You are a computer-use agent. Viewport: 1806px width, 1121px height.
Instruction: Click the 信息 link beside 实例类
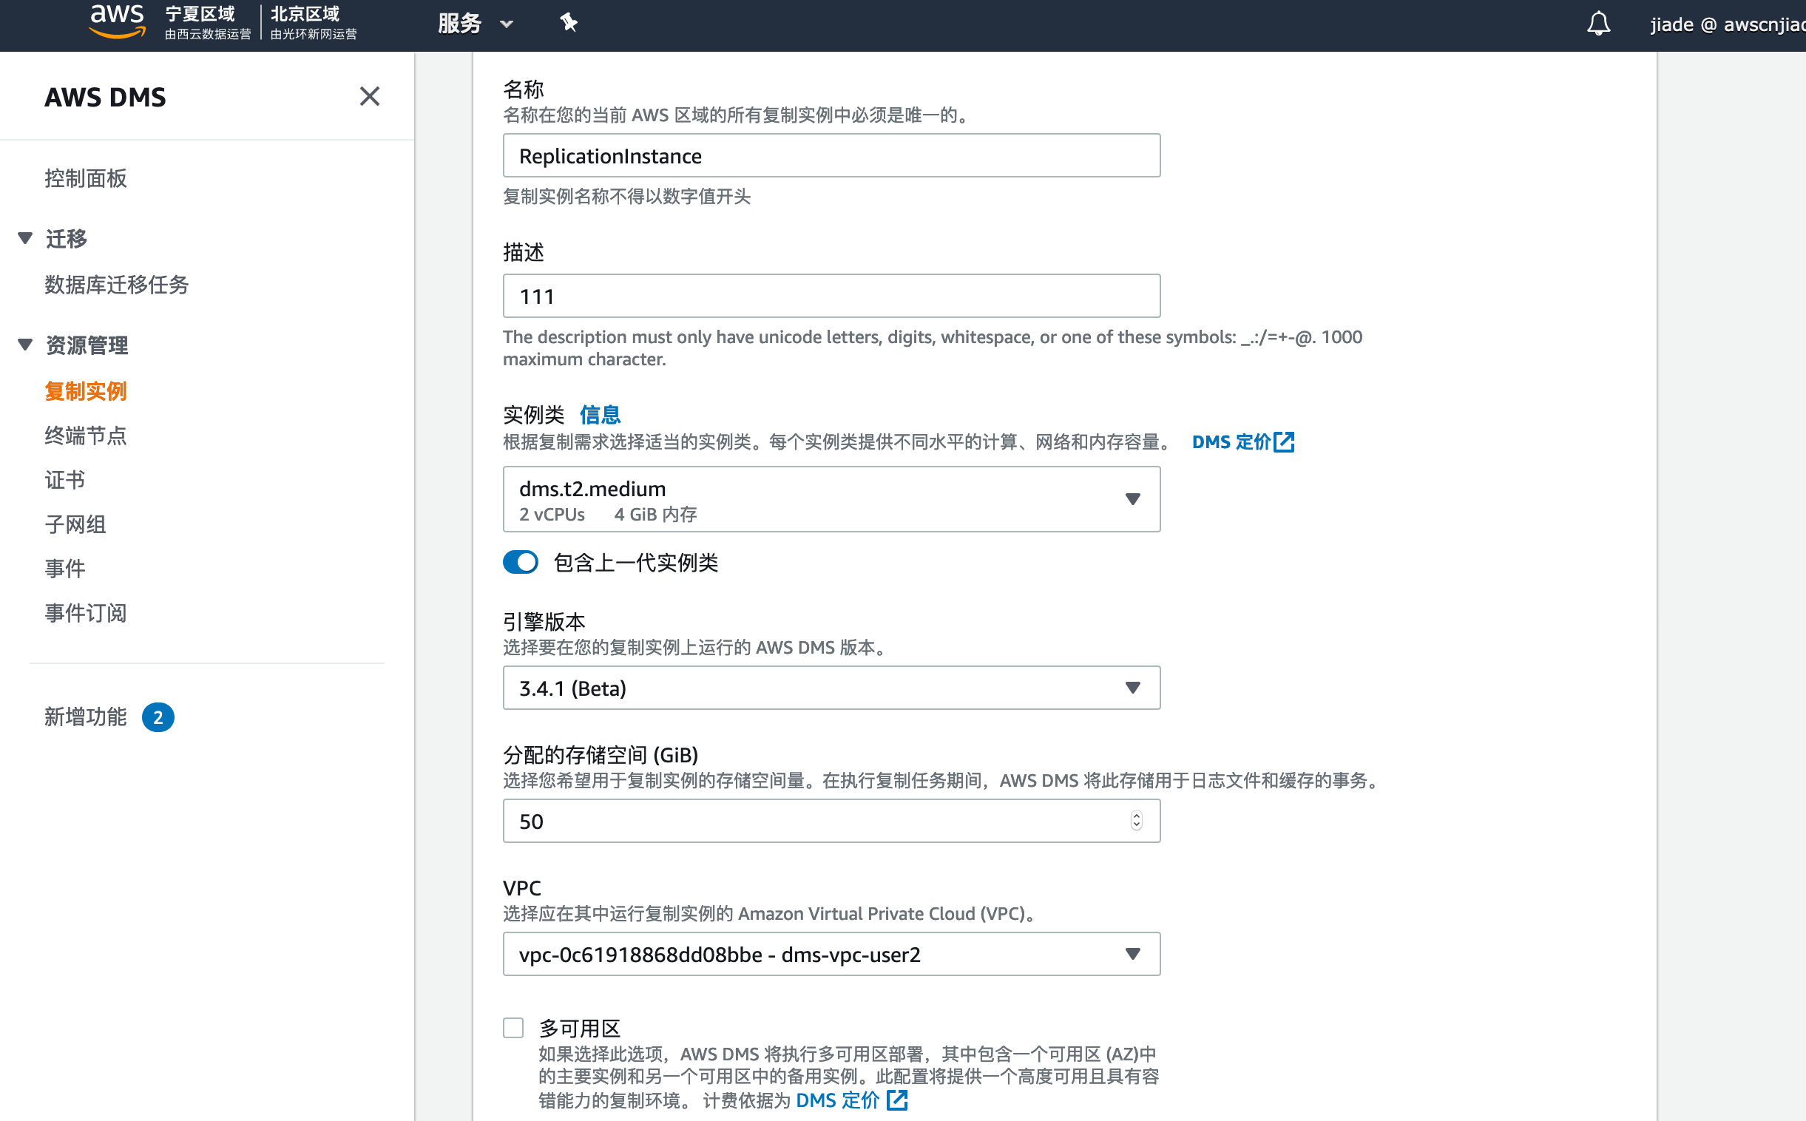click(600, 414)
